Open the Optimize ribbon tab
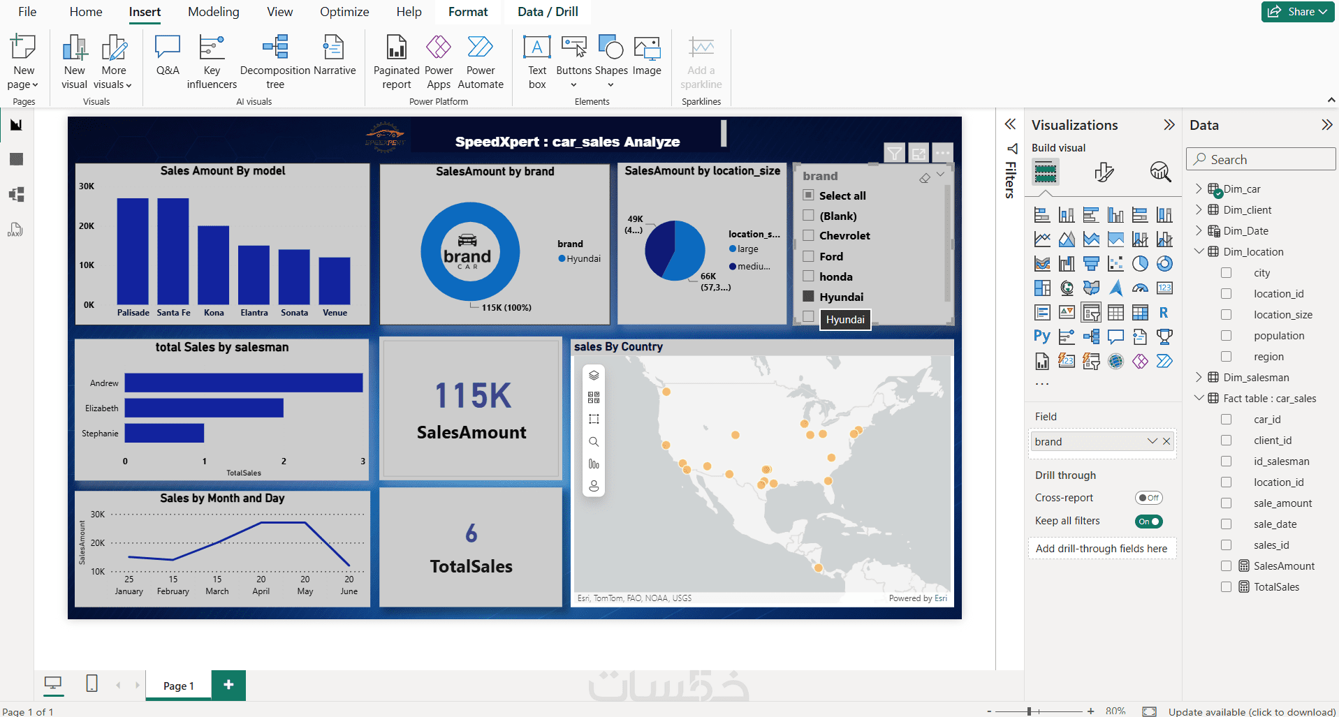Image resolution: width=1339 pixels, height=717 pixels. pos(344,12)
